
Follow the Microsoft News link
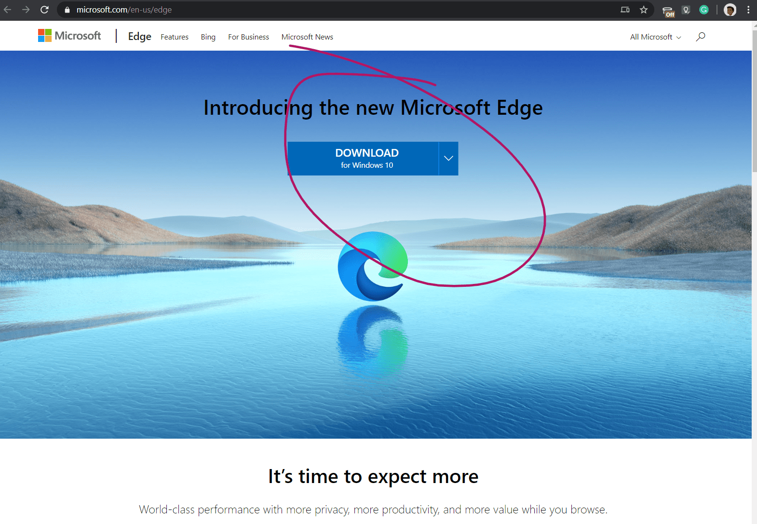307,37
